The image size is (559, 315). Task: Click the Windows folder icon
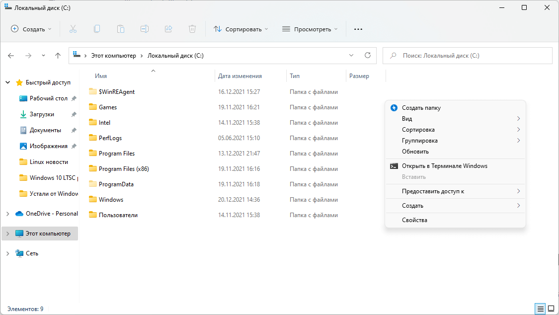tap(93, 199)
